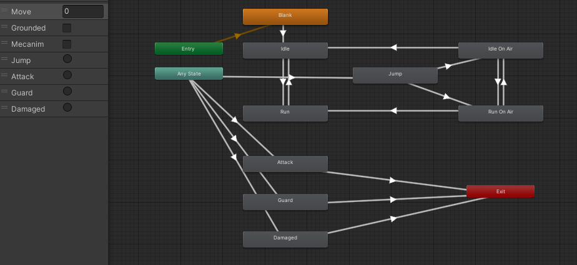The height and width of the screenshot is (265, 577).
Task: Click the Jump state node
Action: click(395, 74)
